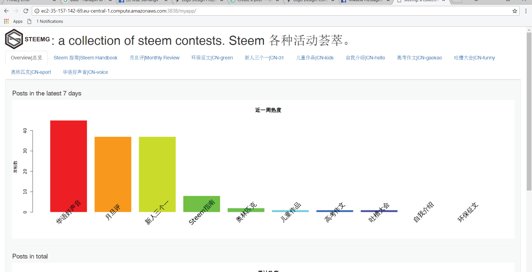Open the CN-green tab
Image resolution: width=532 pixels, height=272 pixels.
click(212, 58)
